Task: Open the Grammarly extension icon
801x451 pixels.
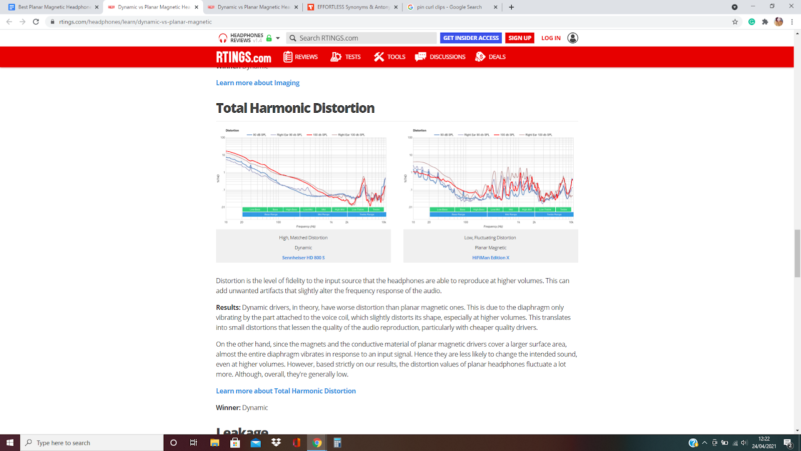Action: (751, 22)
